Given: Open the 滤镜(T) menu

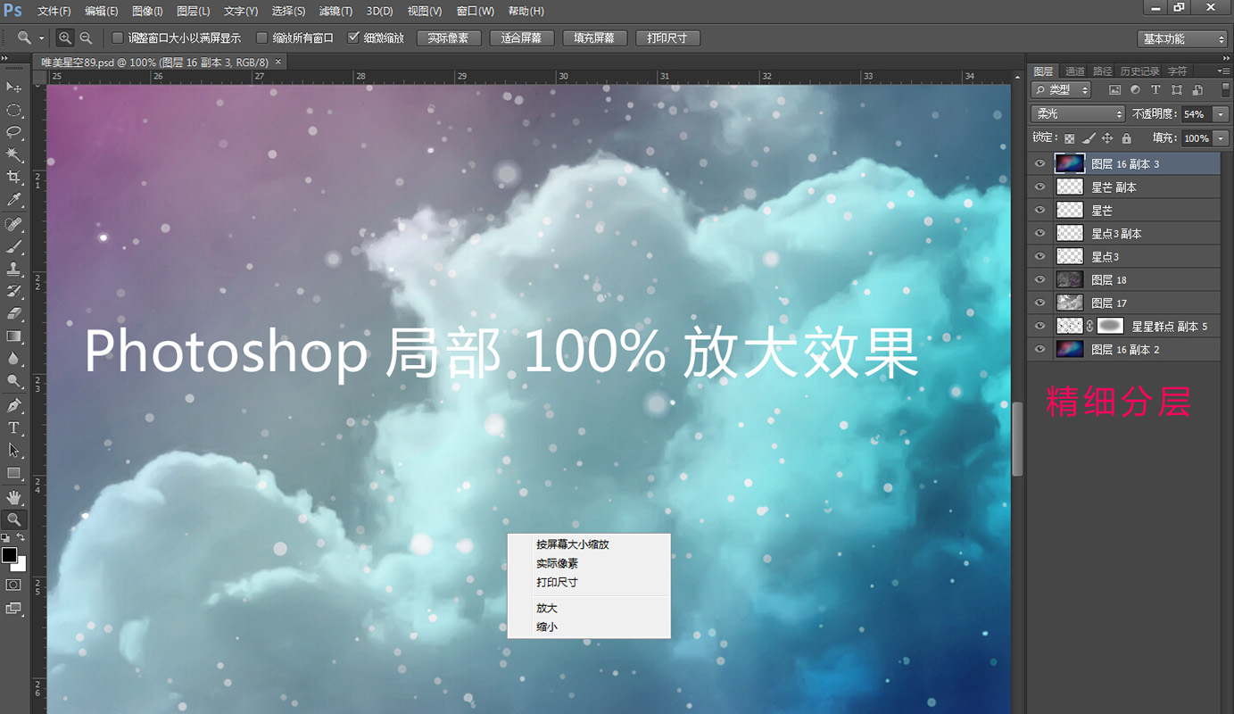Looking at the screenshot, I should pos(335,12).
